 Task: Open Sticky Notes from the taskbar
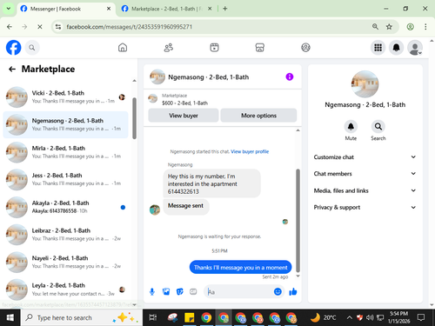pos(190,317)
